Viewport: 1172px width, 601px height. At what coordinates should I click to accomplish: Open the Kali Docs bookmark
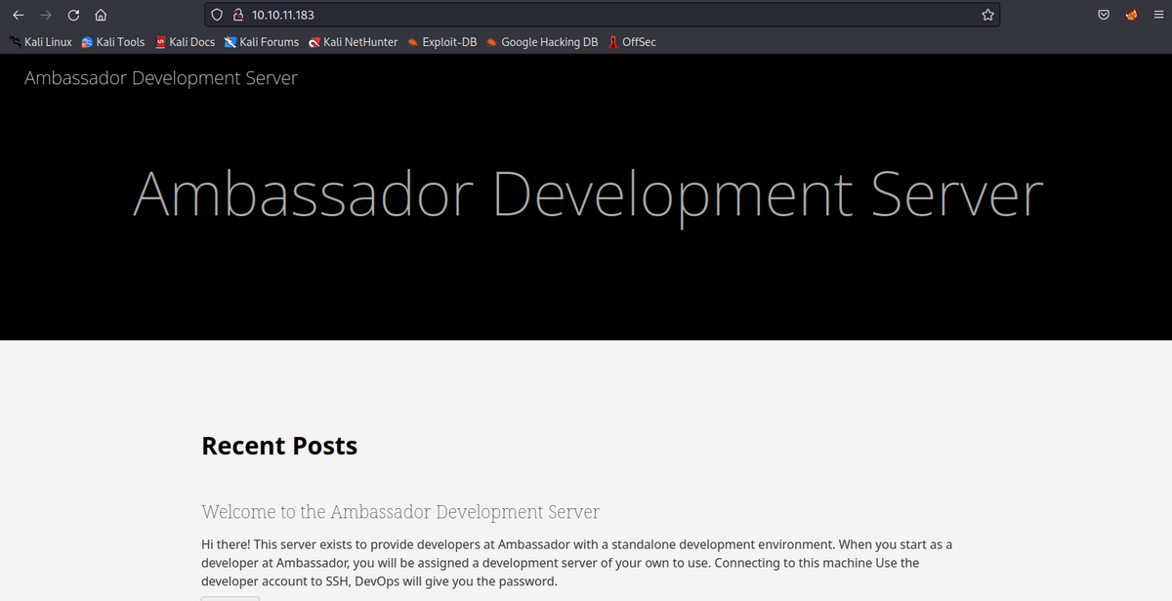pos(186,42)
